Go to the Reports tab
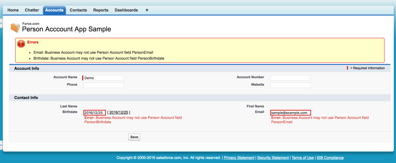 pos(101,10)
